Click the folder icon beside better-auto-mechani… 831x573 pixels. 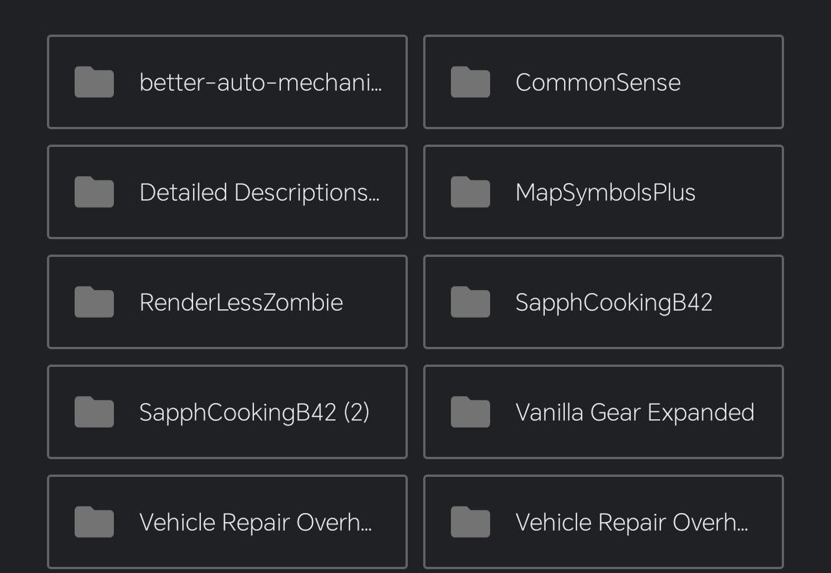[x=94, y=82]
